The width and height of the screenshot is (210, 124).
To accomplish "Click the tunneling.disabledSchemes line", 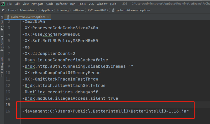I will tap(78, 66).
